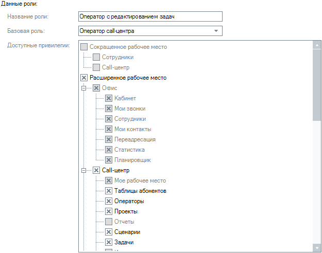Toggle the expanded Call-центр group checkbox
Viewport: 322px width, 253px height.
tap(96, 170)
